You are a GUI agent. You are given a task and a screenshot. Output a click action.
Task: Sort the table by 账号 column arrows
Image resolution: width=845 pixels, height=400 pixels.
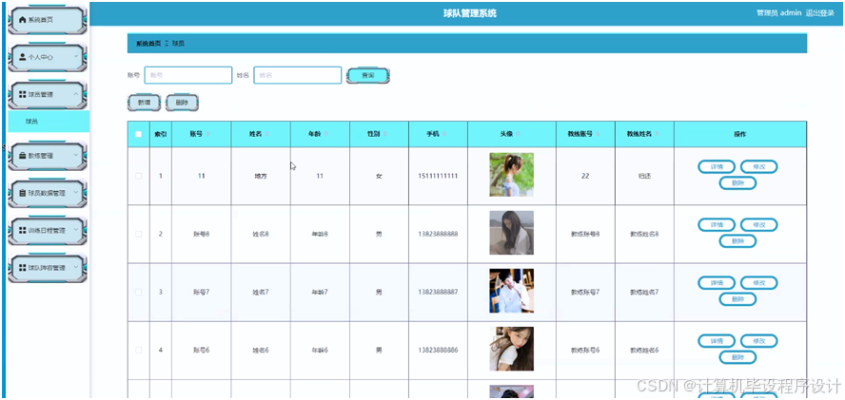(x=207, y=134)
